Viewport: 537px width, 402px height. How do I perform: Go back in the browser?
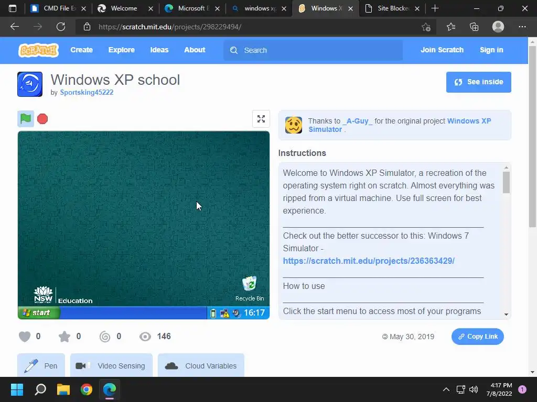coord(15,27)
